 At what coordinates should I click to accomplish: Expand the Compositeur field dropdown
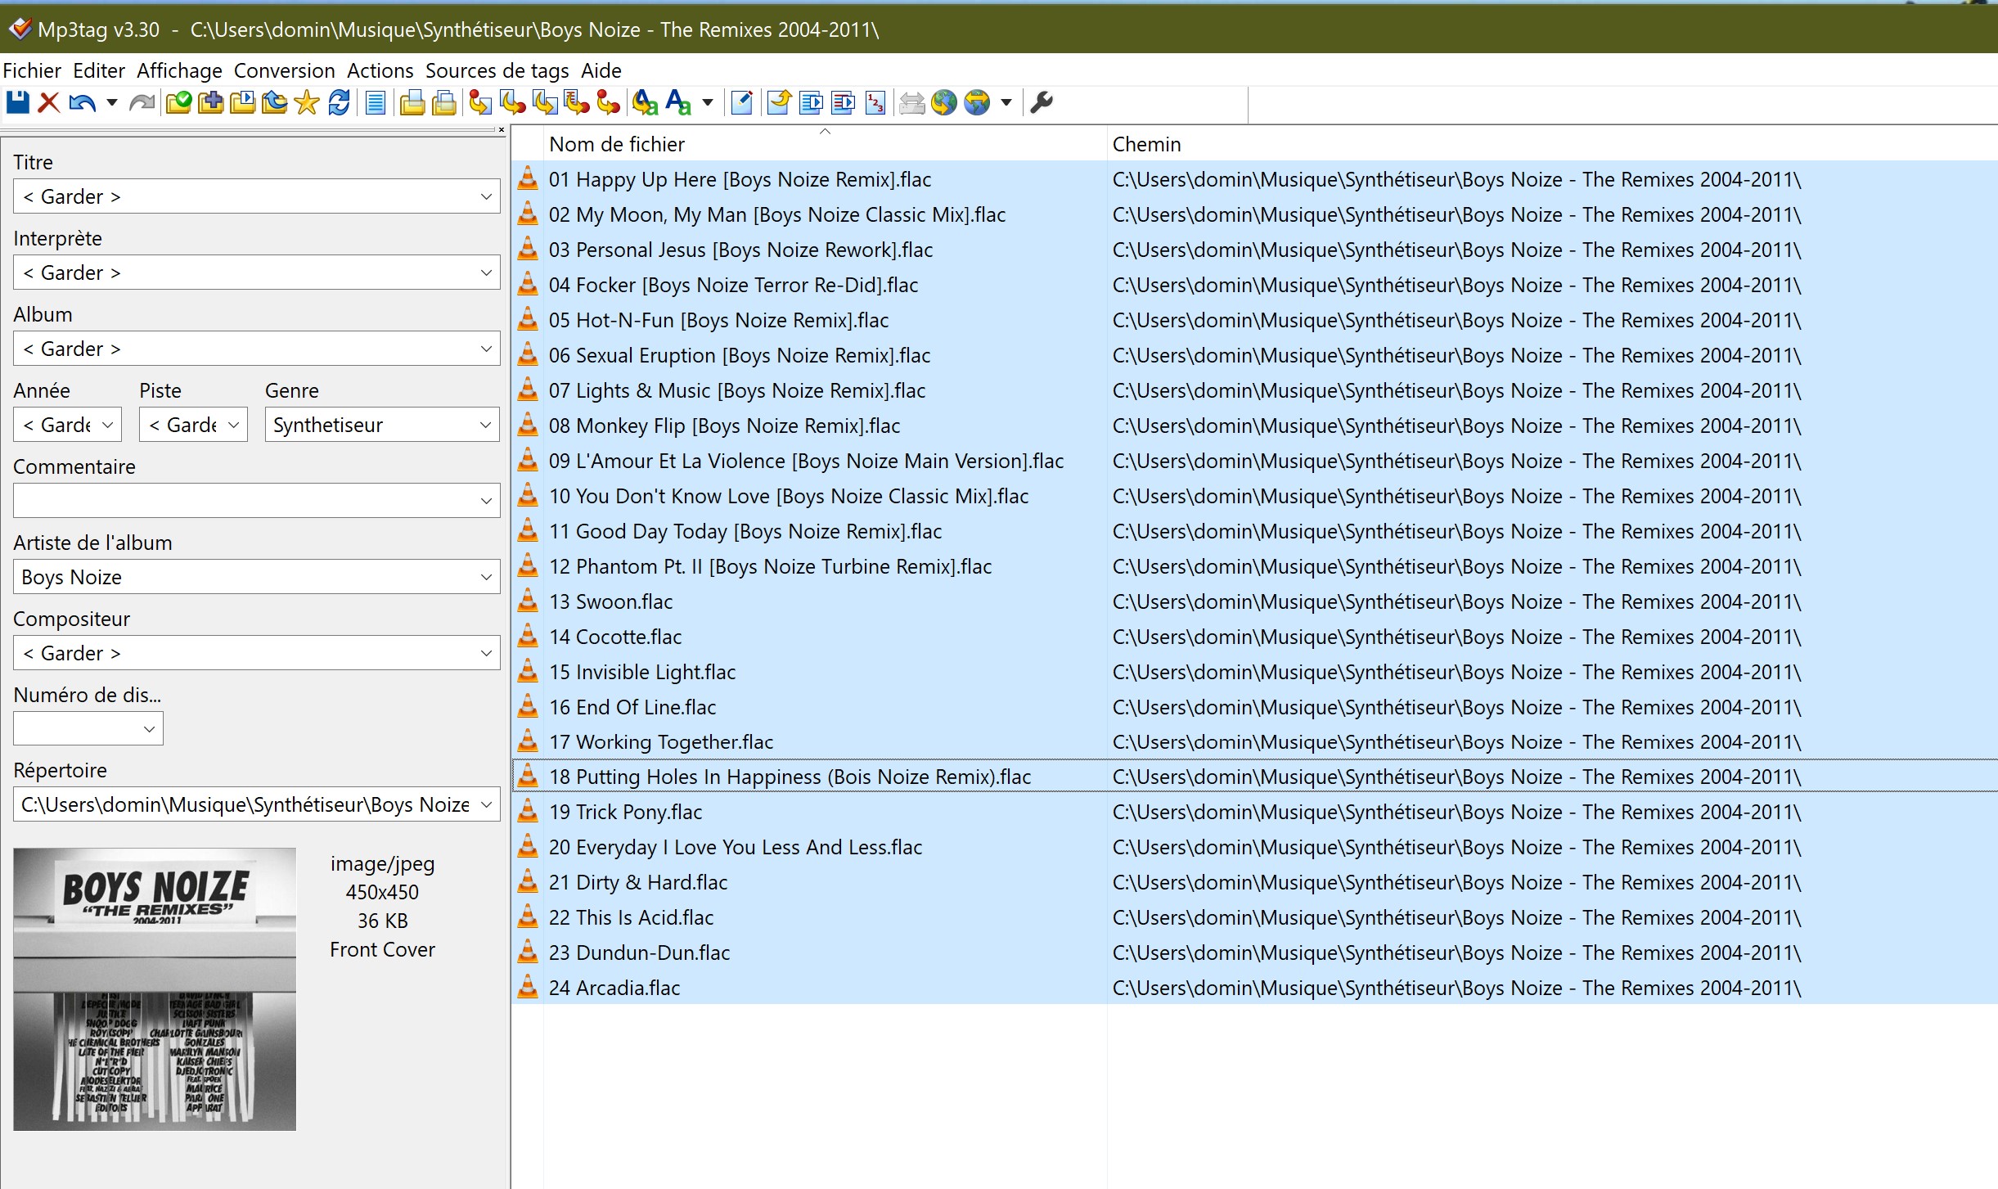tap(486, 653)
